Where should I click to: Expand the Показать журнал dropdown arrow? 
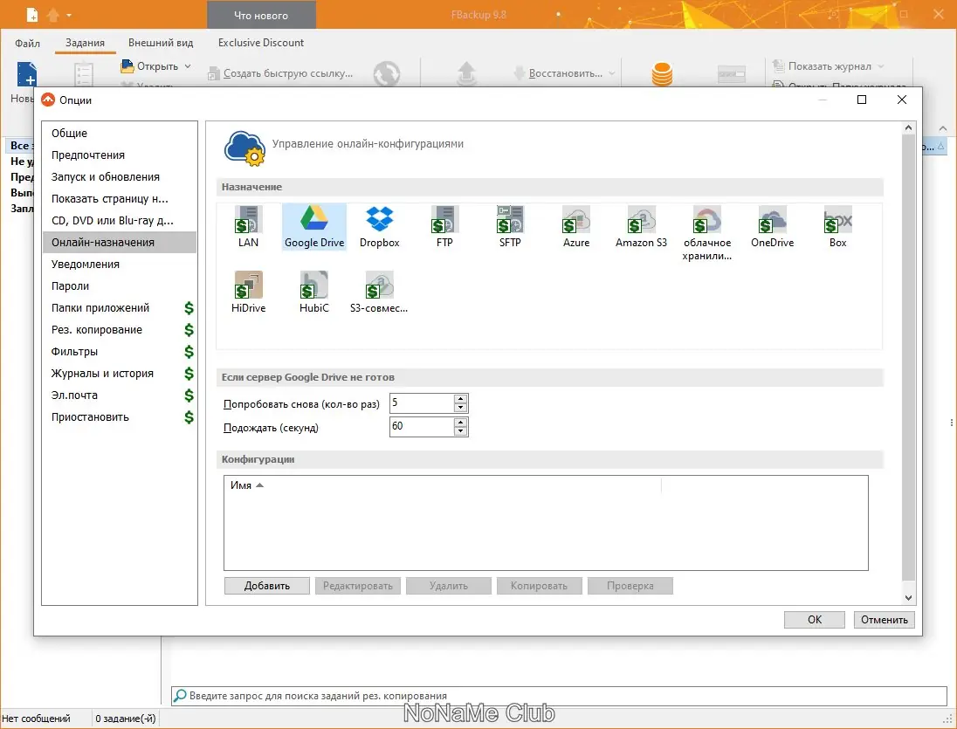[881, 65]
